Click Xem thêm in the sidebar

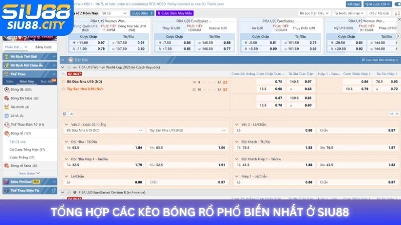coord(30,173)
